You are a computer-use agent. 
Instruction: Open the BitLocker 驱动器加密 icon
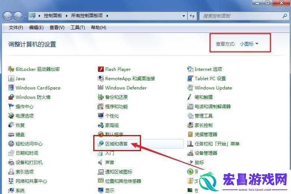11,69
